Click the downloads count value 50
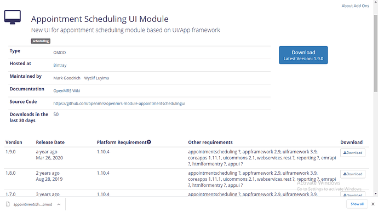378x212 pixels. coord(56,114)
